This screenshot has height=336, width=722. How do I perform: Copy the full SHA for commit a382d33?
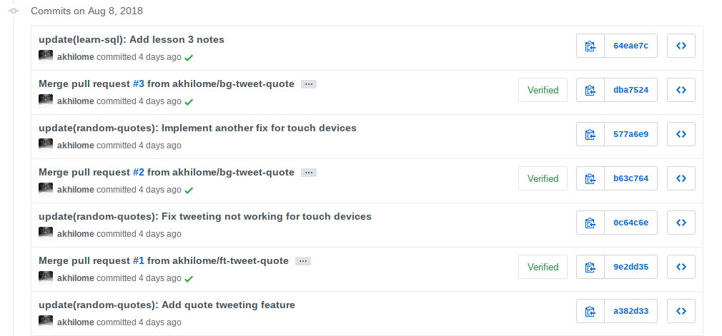point(590,312)
